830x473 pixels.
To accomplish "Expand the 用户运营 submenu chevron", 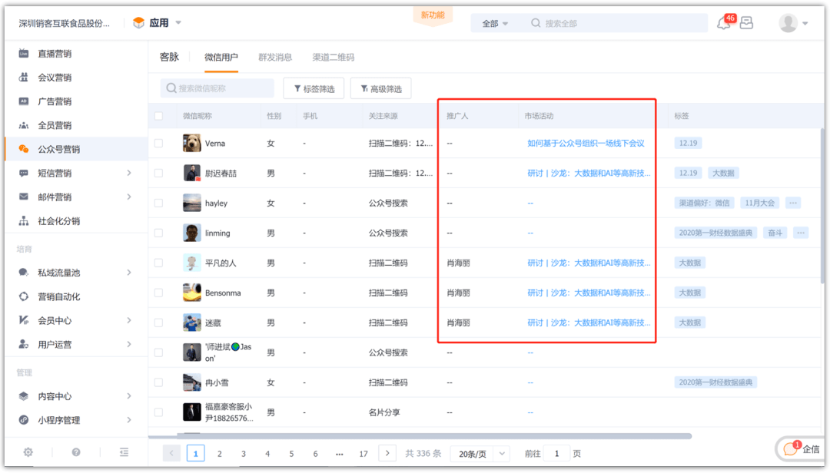I will tap(129, 345).
